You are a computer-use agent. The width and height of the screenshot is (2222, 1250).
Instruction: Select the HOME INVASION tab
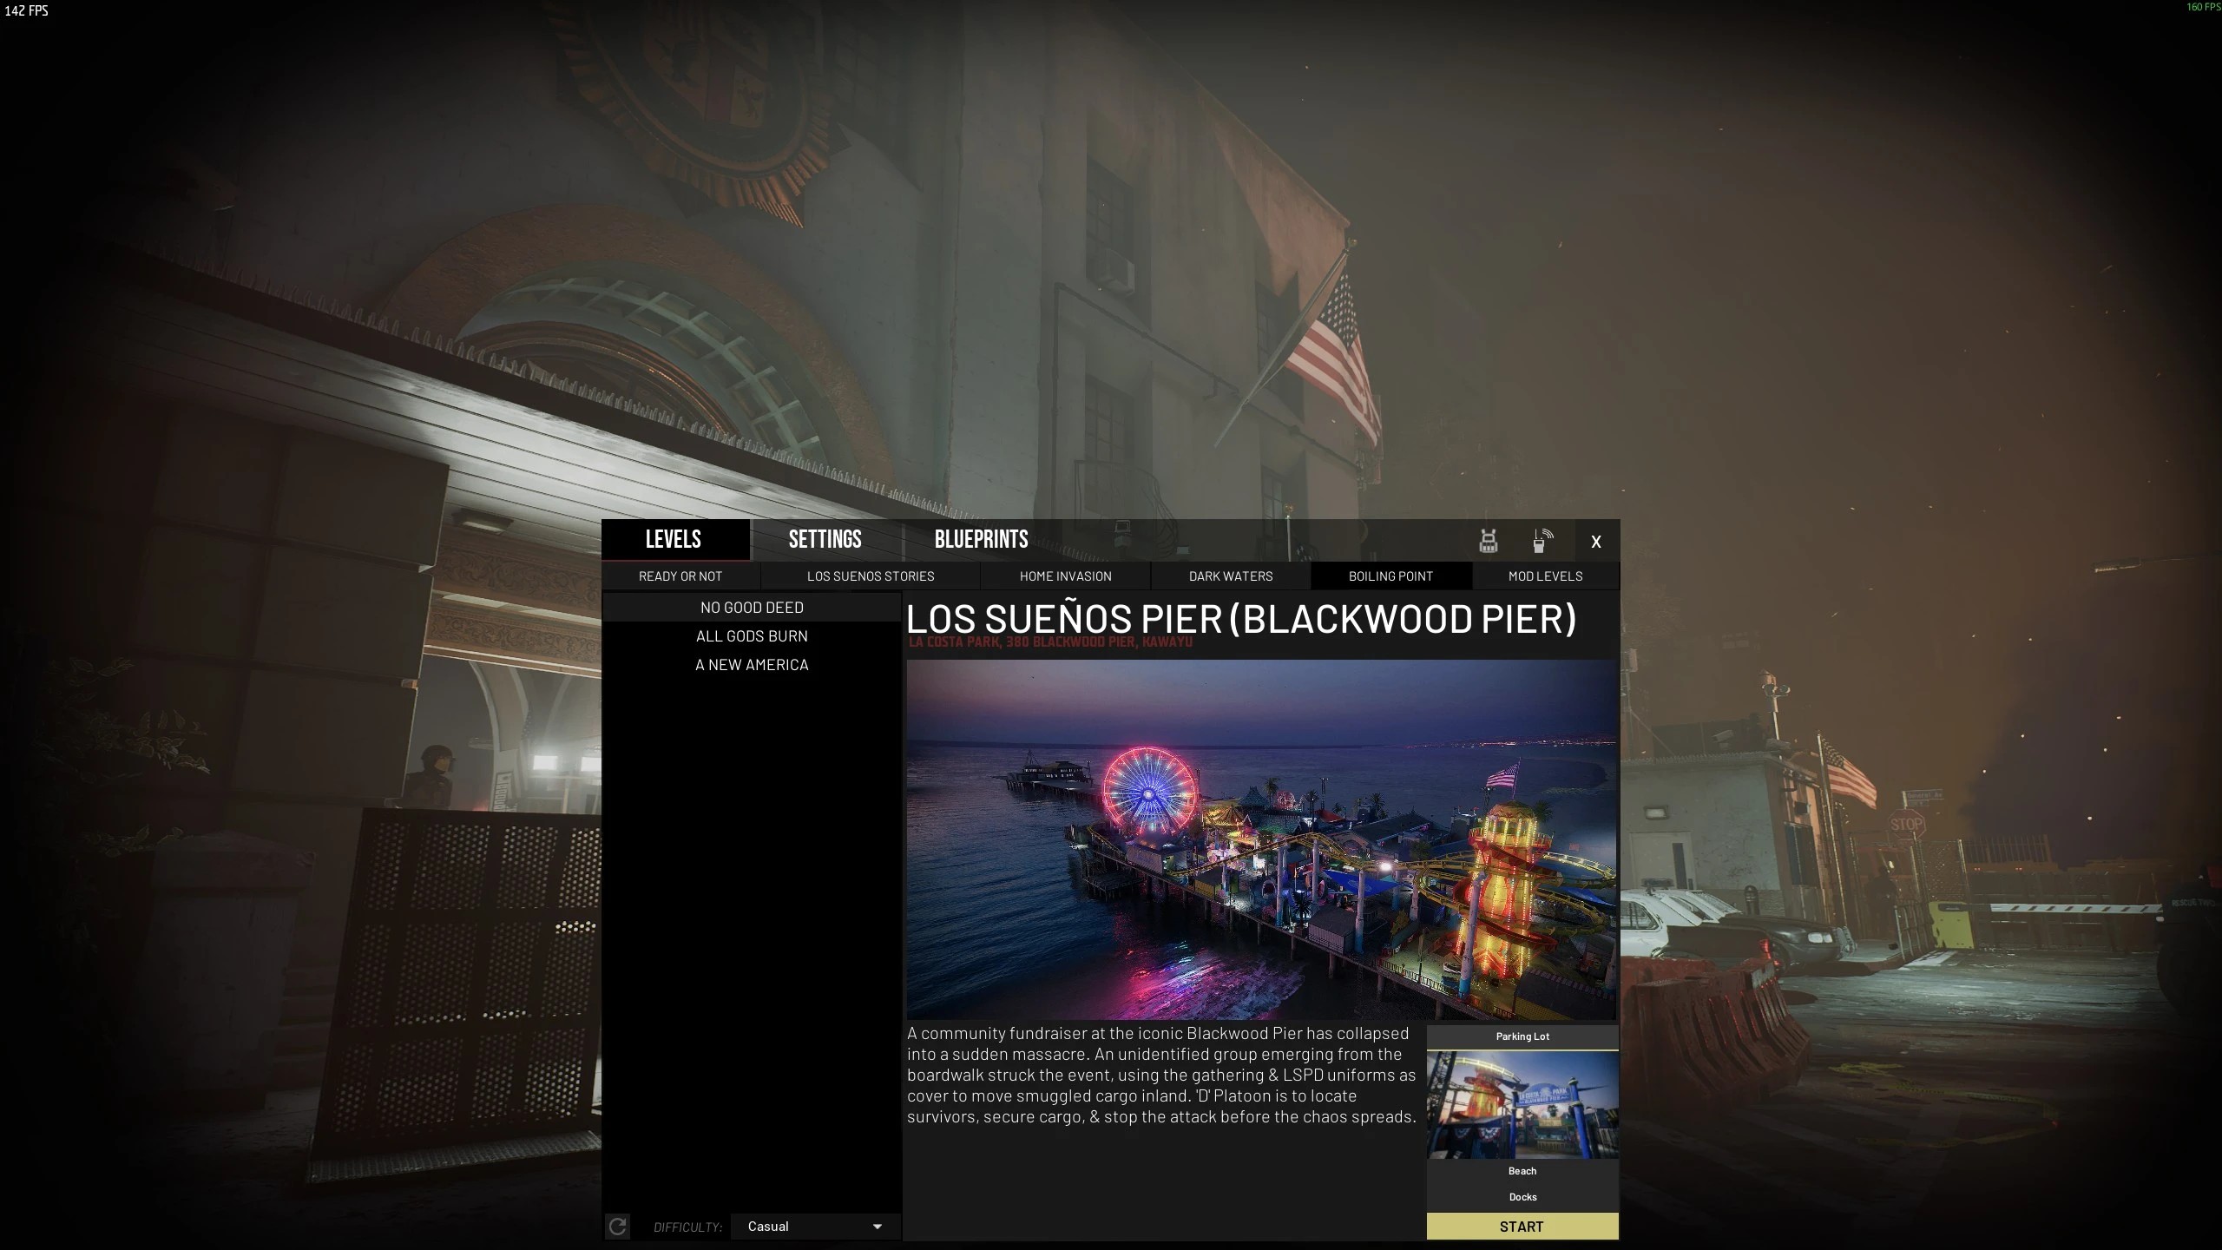[x=1065, y=576]
